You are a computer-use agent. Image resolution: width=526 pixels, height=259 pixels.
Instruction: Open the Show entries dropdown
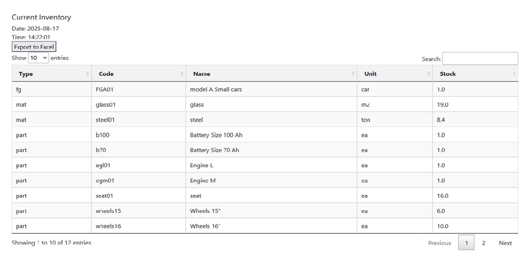click(x=38, y=58)
